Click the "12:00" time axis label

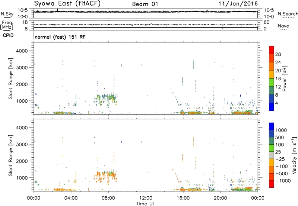[146, 198]
